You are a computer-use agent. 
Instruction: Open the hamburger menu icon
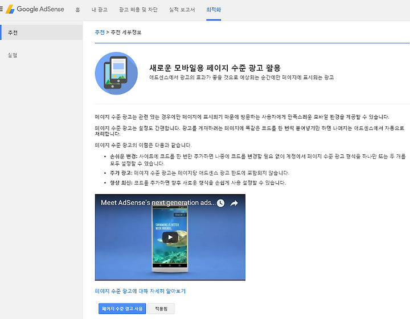[1, 10]
